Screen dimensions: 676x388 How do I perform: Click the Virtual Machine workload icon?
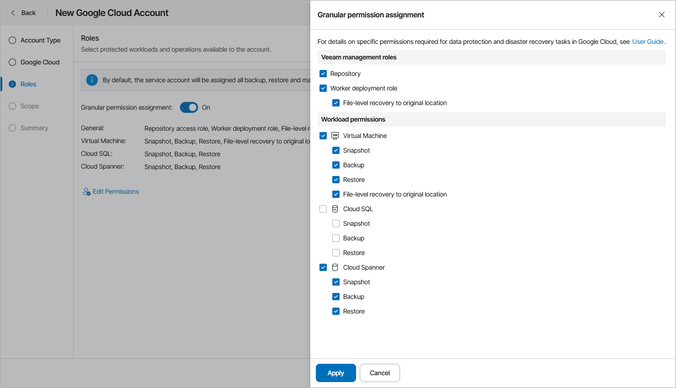click(335, 135)
